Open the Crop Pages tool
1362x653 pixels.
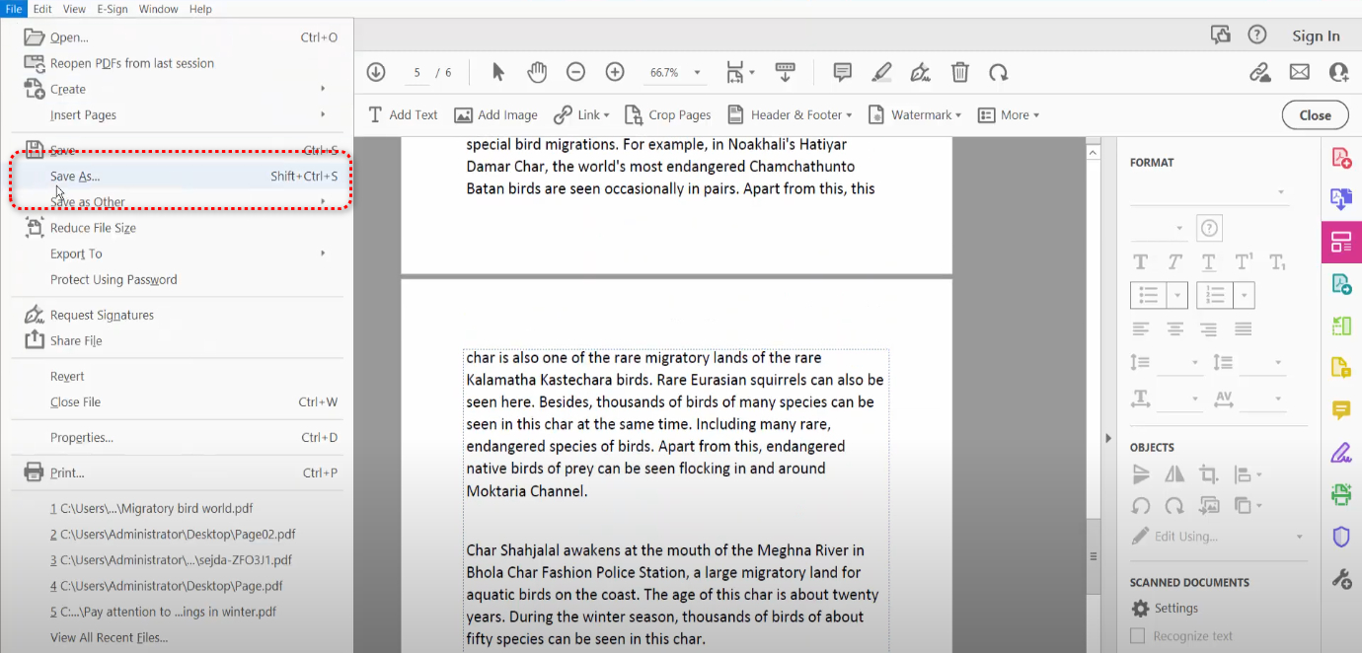click(x=668, y=114)
